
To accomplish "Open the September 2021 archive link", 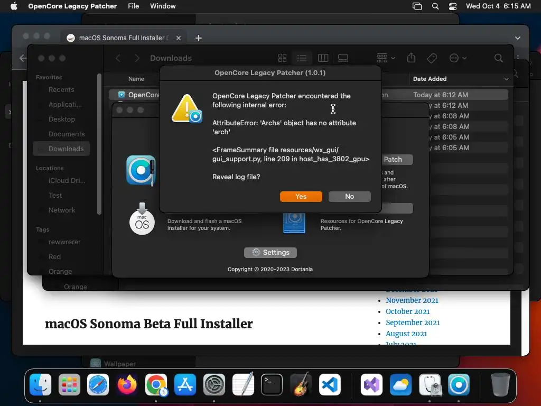I will 413,322.
